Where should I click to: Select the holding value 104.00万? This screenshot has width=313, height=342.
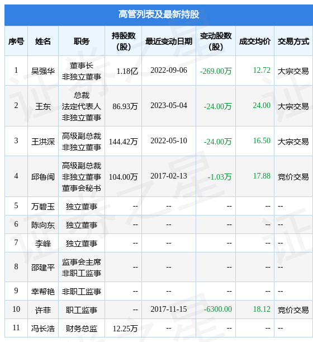[124, 177]
